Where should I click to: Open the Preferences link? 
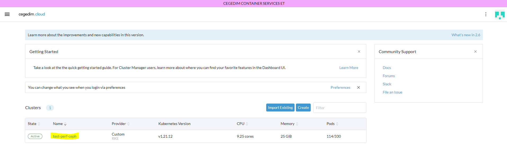[340, 87]
